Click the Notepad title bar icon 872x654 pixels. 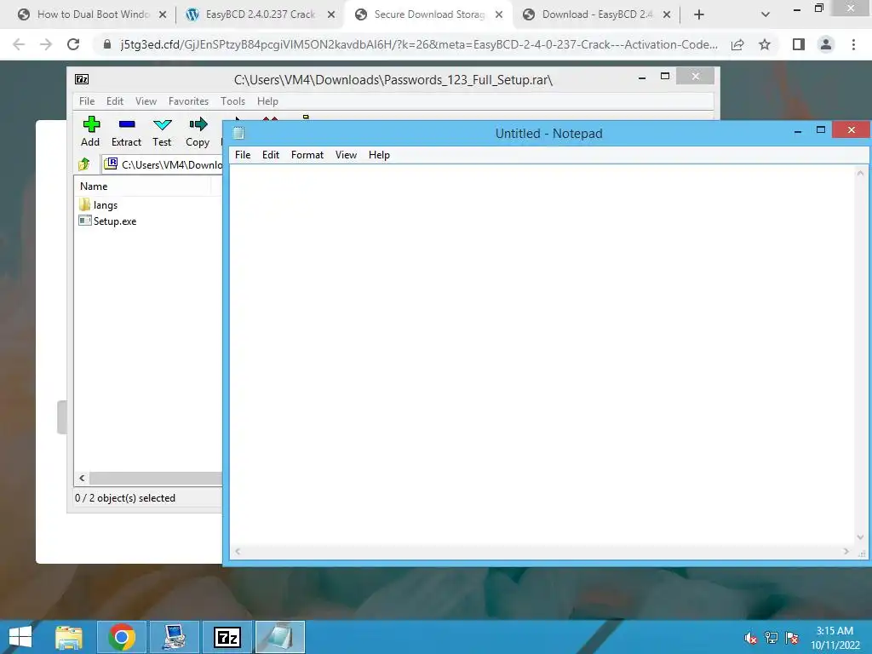click(x=238, y=133)
